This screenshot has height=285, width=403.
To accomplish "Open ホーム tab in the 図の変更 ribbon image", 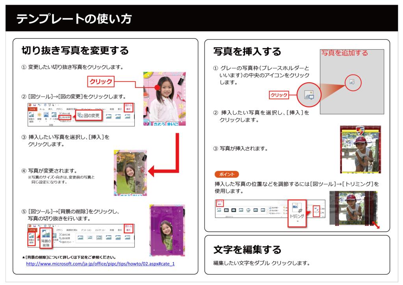I will 42,109.
